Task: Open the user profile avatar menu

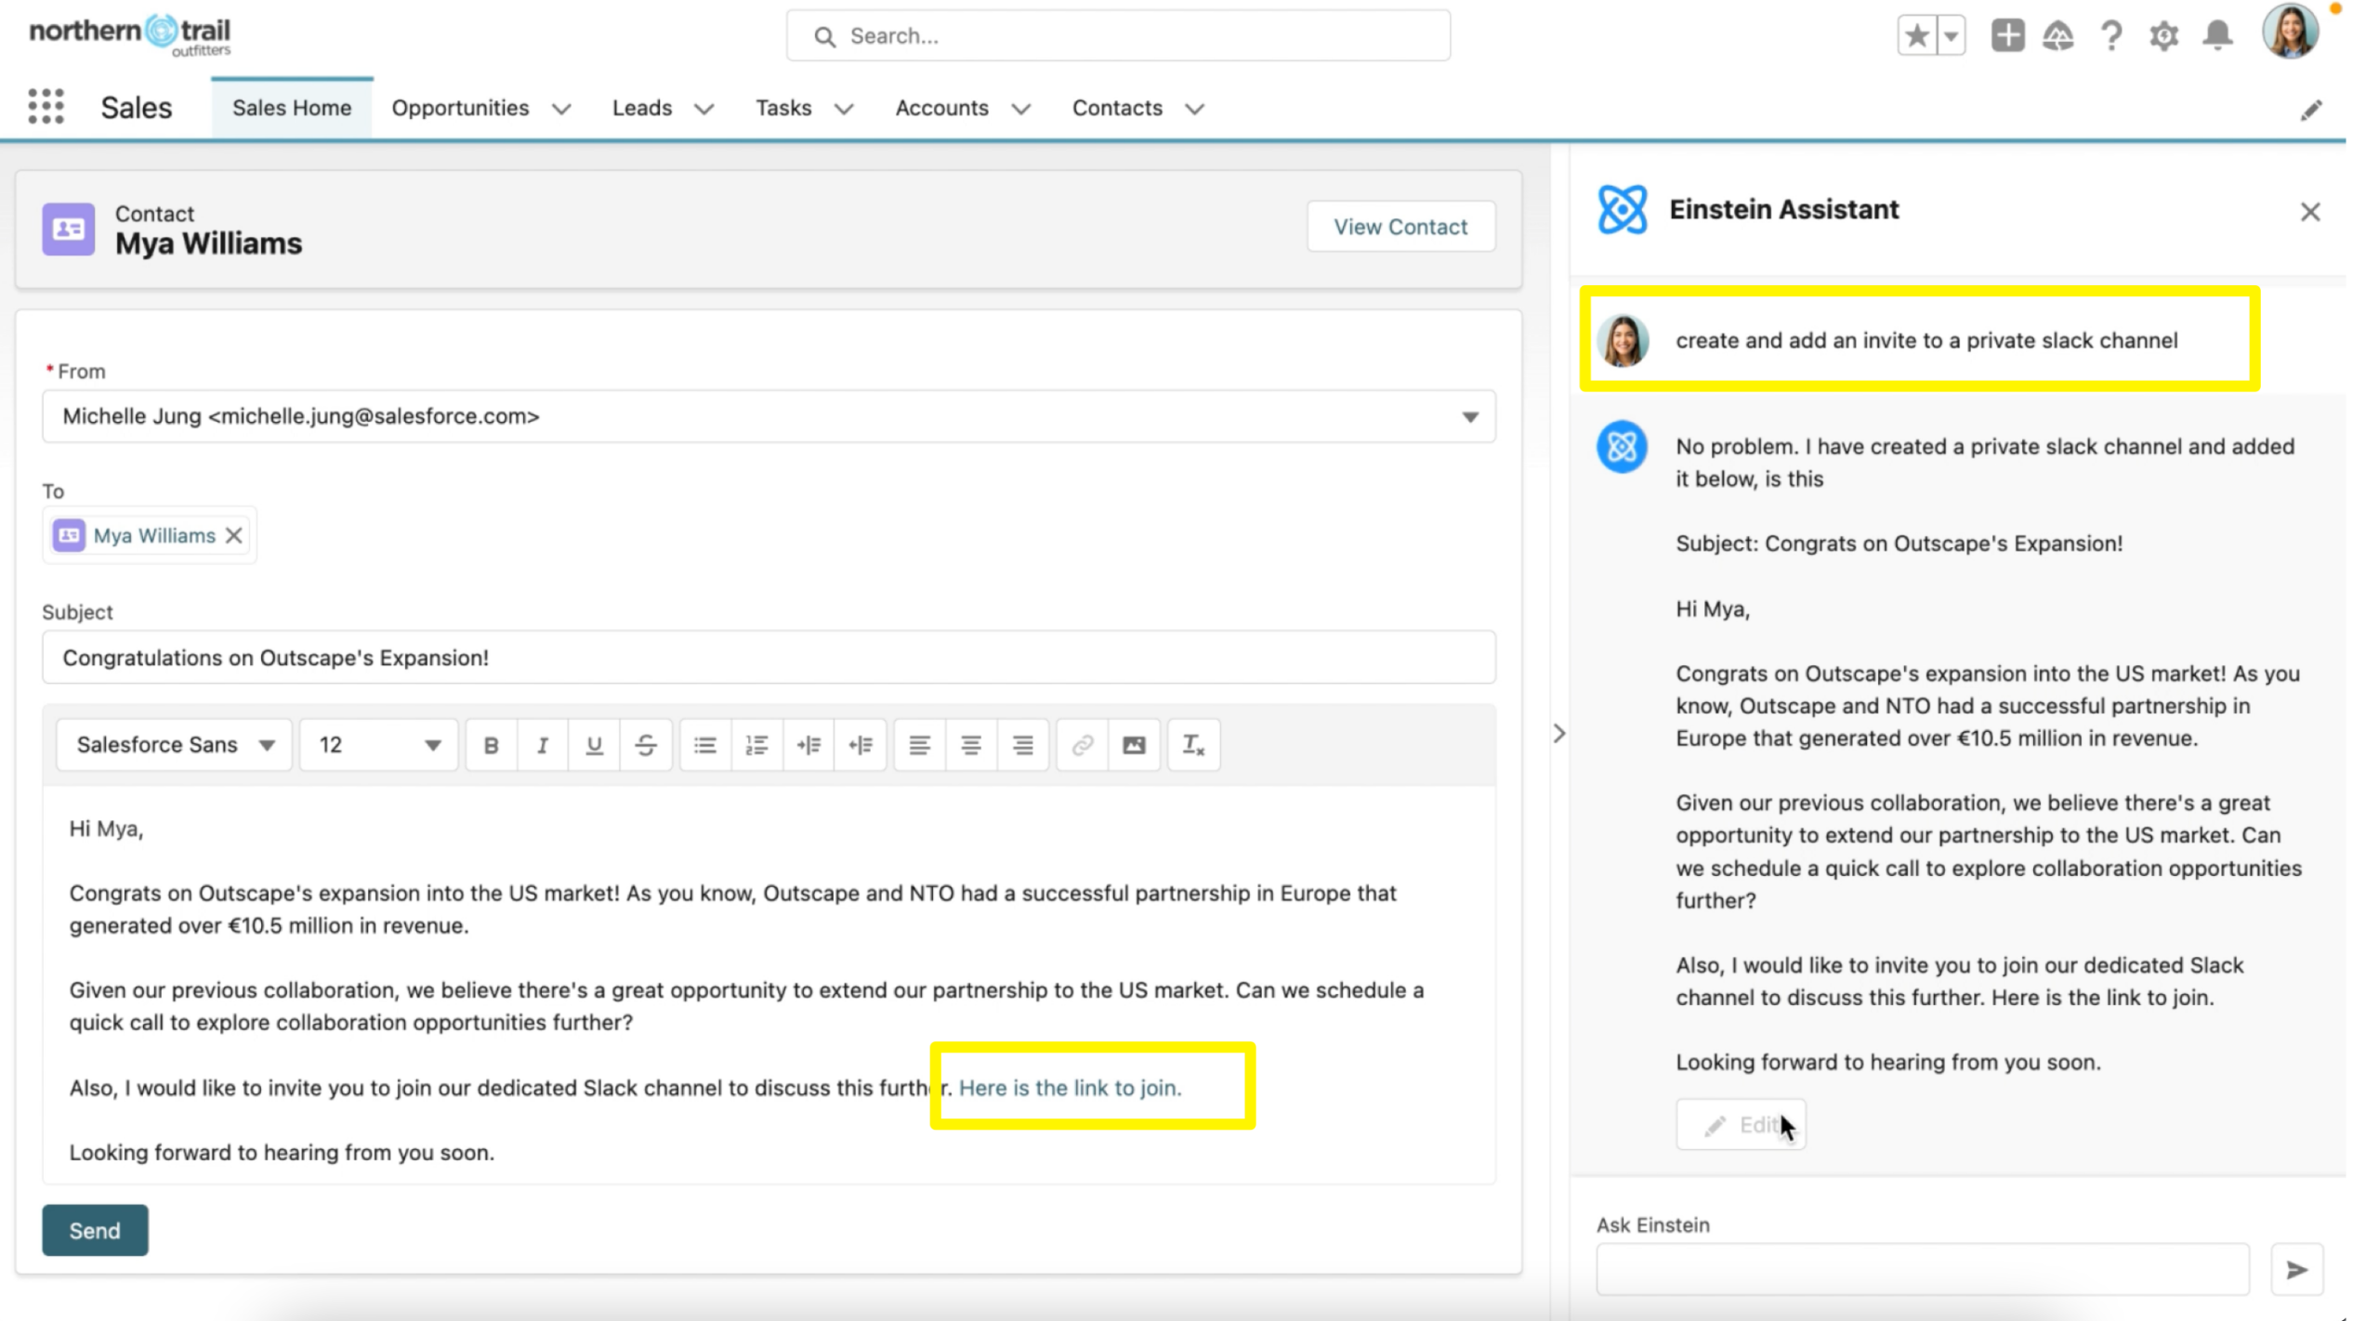Action: (2291, 33)
